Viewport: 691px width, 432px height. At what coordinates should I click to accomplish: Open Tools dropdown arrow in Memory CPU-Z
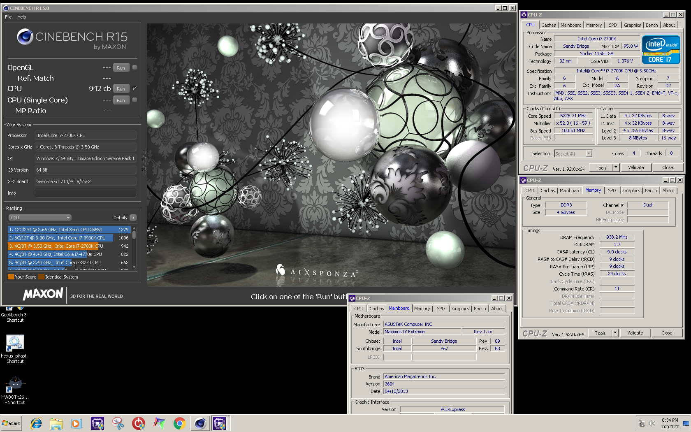[x=615, y=333]
